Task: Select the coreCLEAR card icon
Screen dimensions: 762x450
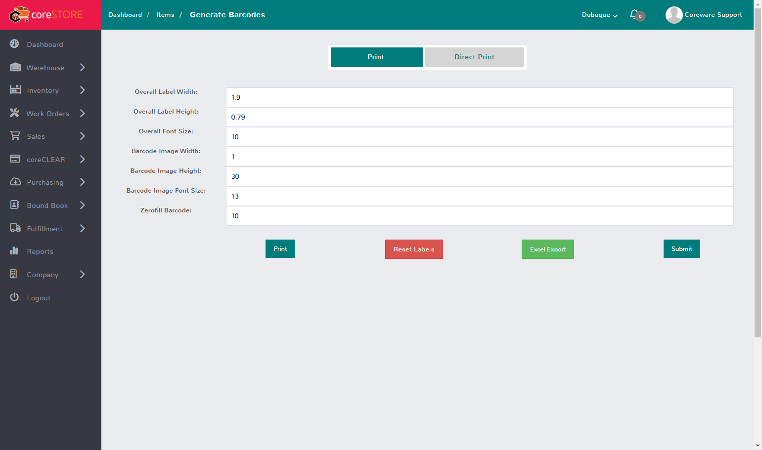Action: pos(15,159)
